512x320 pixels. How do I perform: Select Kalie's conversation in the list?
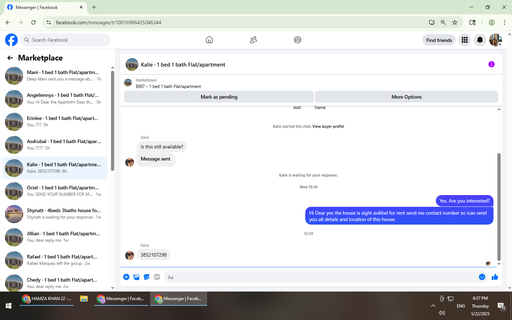[55, 168]
